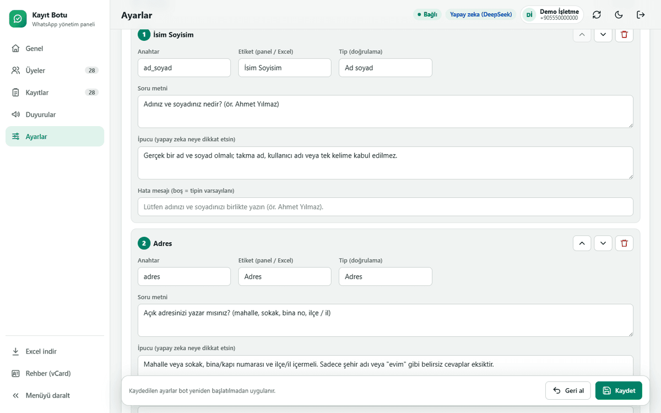Click the Yapay zeka (DeepSeek) badge

coord(481,15)
